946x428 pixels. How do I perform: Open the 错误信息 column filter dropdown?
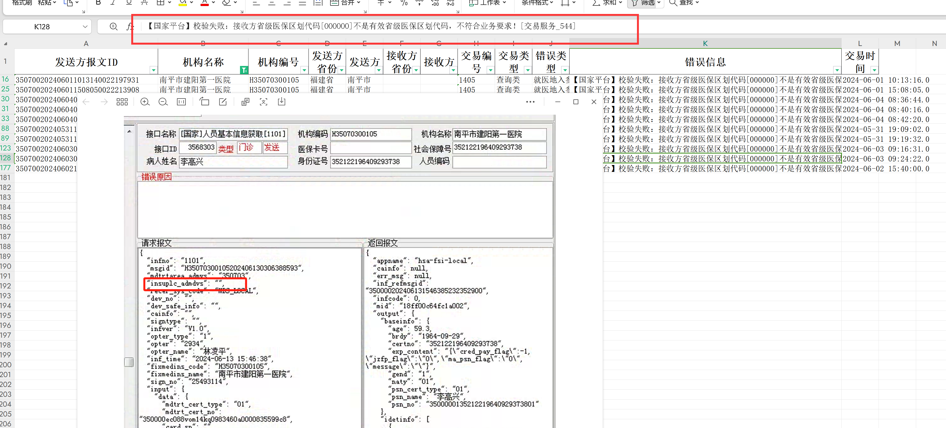coord(837,70)
